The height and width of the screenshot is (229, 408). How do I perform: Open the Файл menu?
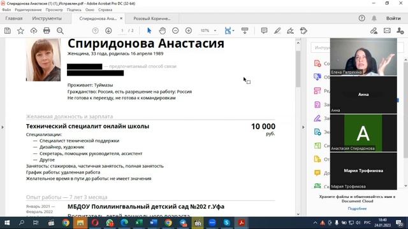6,10
